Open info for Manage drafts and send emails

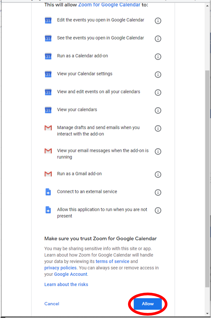pyautogui.click(x=158, y=128)
